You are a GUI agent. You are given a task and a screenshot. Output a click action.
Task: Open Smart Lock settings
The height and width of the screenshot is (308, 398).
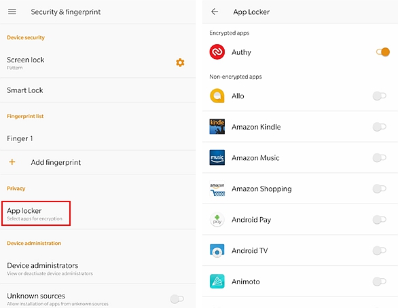(98, 90)
